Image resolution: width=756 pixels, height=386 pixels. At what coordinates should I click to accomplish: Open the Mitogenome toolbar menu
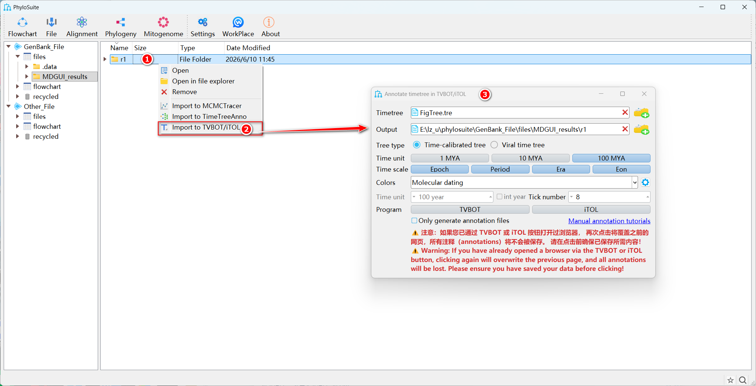[163, 27]
